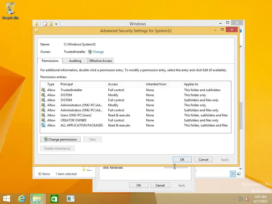This screenshot has width=272, height=204.
Task: Switch to the Permissions tab
Action: click(50, 61)
